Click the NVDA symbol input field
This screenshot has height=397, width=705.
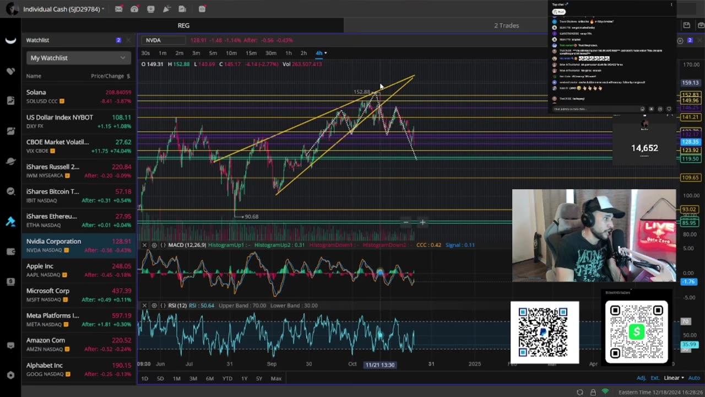coord(164,40)
